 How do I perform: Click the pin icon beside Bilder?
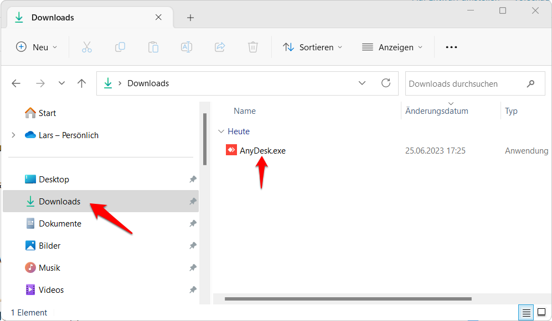[x=193, y=246]
